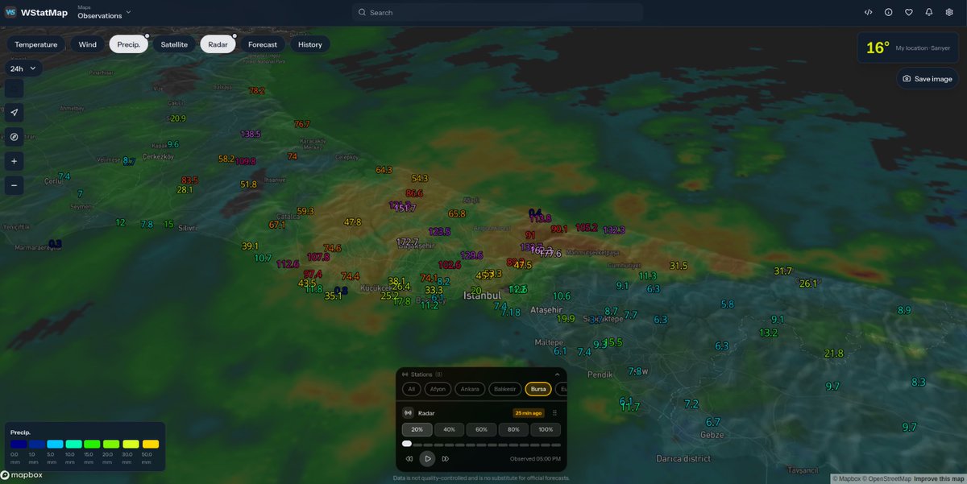This screenshot has height=484, width=967.
Task: Toggle the History layer
Action: (x=310, y=44)
